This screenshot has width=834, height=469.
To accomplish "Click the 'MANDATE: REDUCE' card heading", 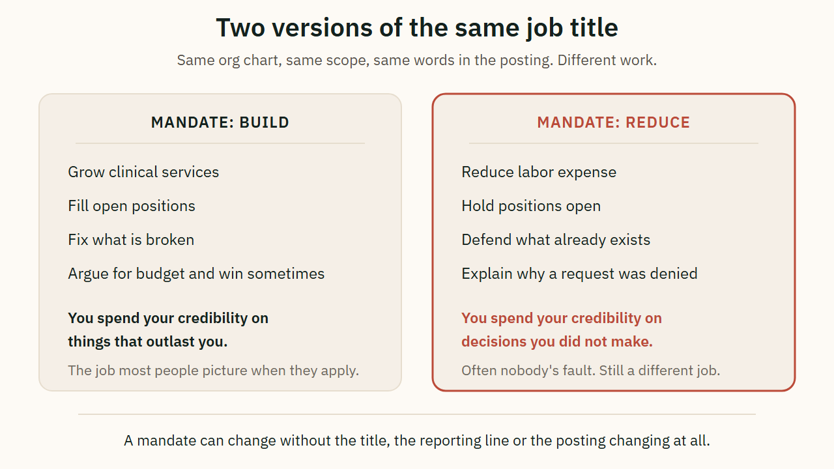I will coord(614,122).
